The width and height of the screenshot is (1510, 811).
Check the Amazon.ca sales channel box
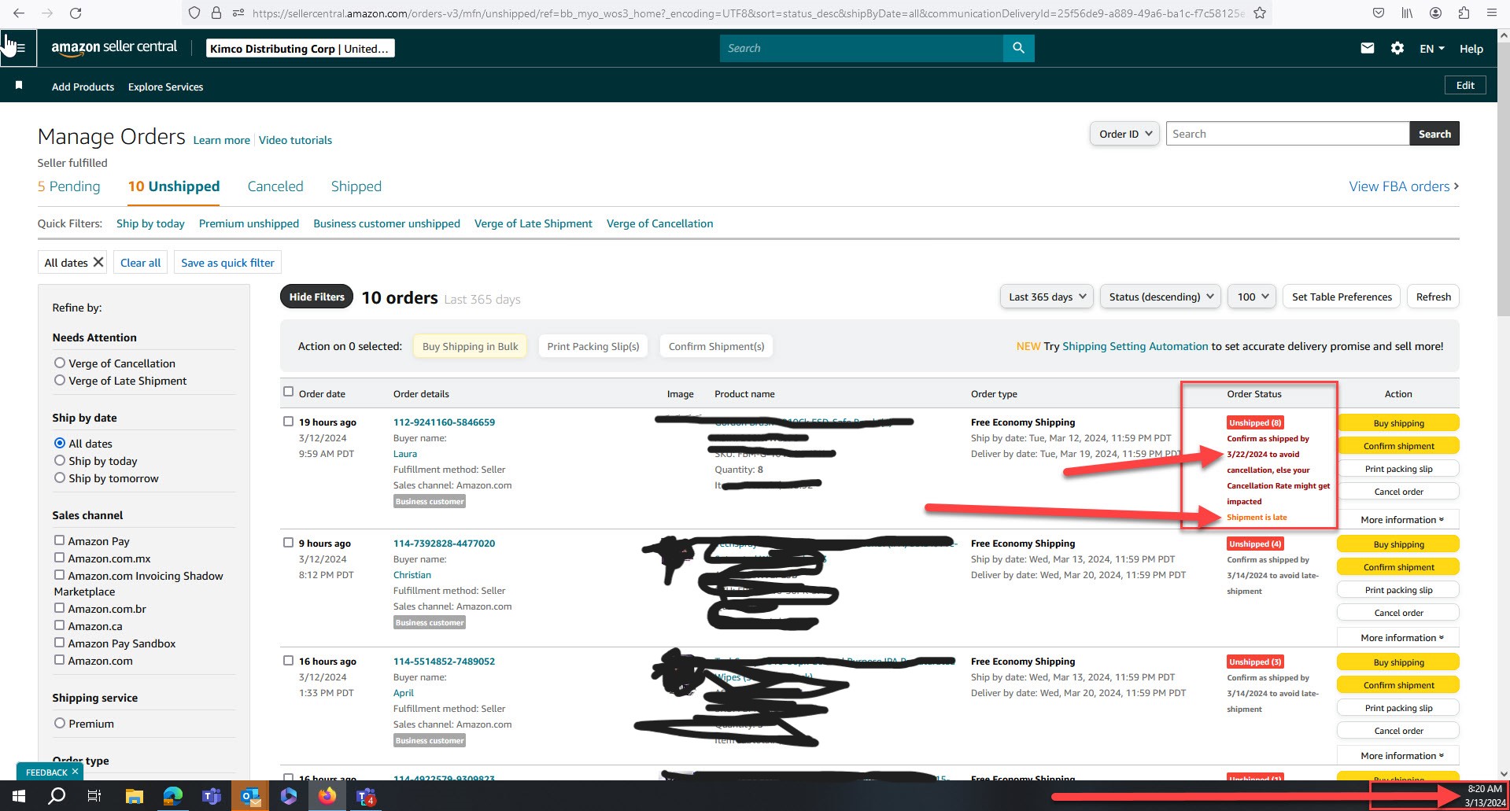[59, 625]
